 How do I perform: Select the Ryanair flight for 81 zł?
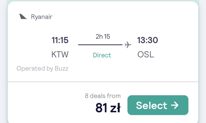pyautogui.click(x=158, y=105)
